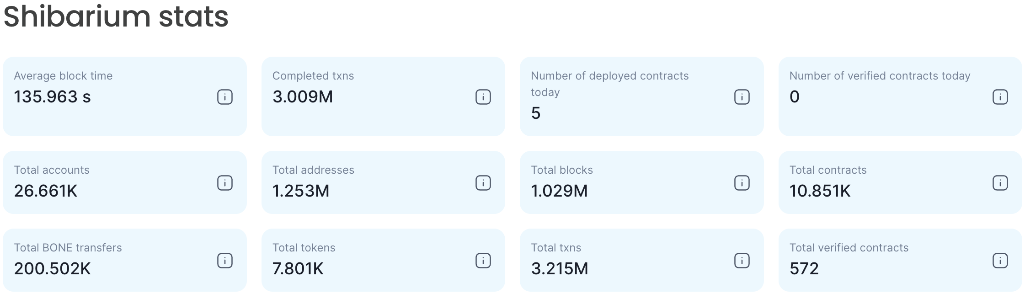This screenshot has width=1025, height=299.
Task: Click the Completed txns value 3.009M
Action: [x=302, y=97]
